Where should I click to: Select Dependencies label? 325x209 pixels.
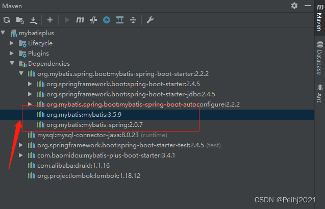click(x=49, y=64)
